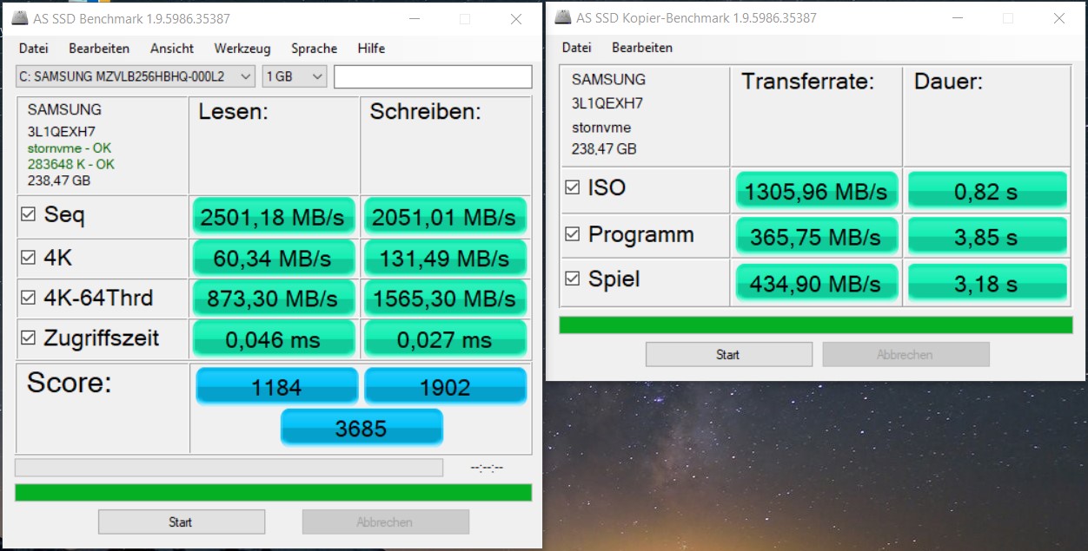Toggle the ISO copy test checkbox
This screenshot has height=551, width=1088.
click(x=573, y=188)
